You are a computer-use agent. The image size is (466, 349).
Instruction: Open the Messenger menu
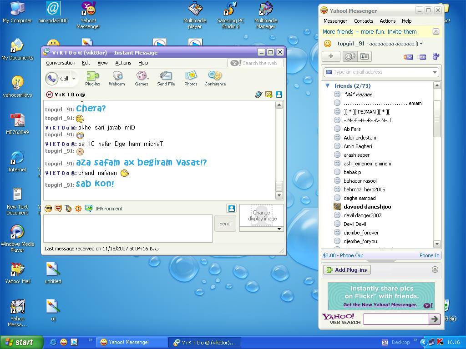[335, 21]
